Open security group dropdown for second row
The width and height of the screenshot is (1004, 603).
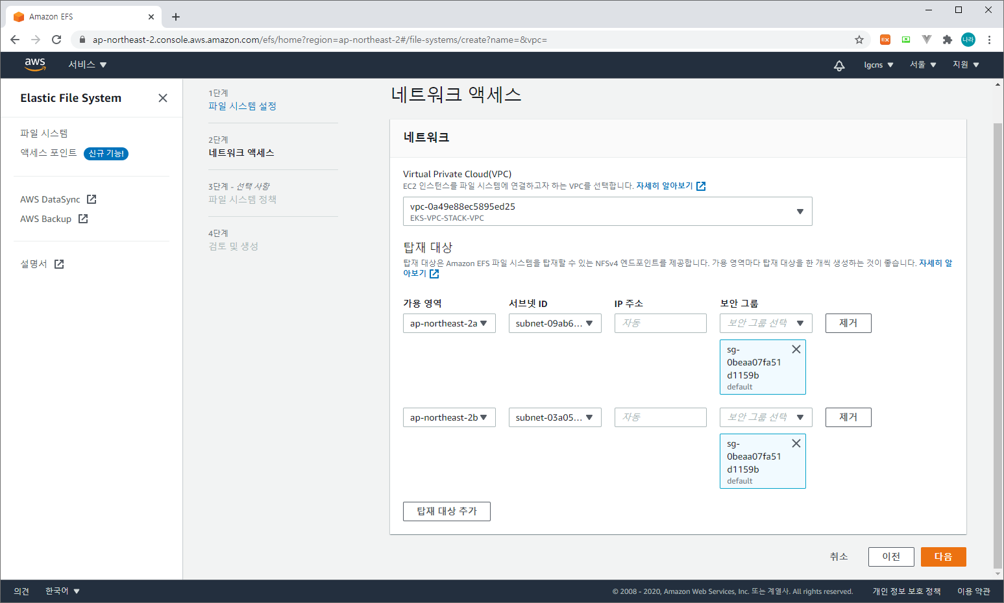click(766, 417)
